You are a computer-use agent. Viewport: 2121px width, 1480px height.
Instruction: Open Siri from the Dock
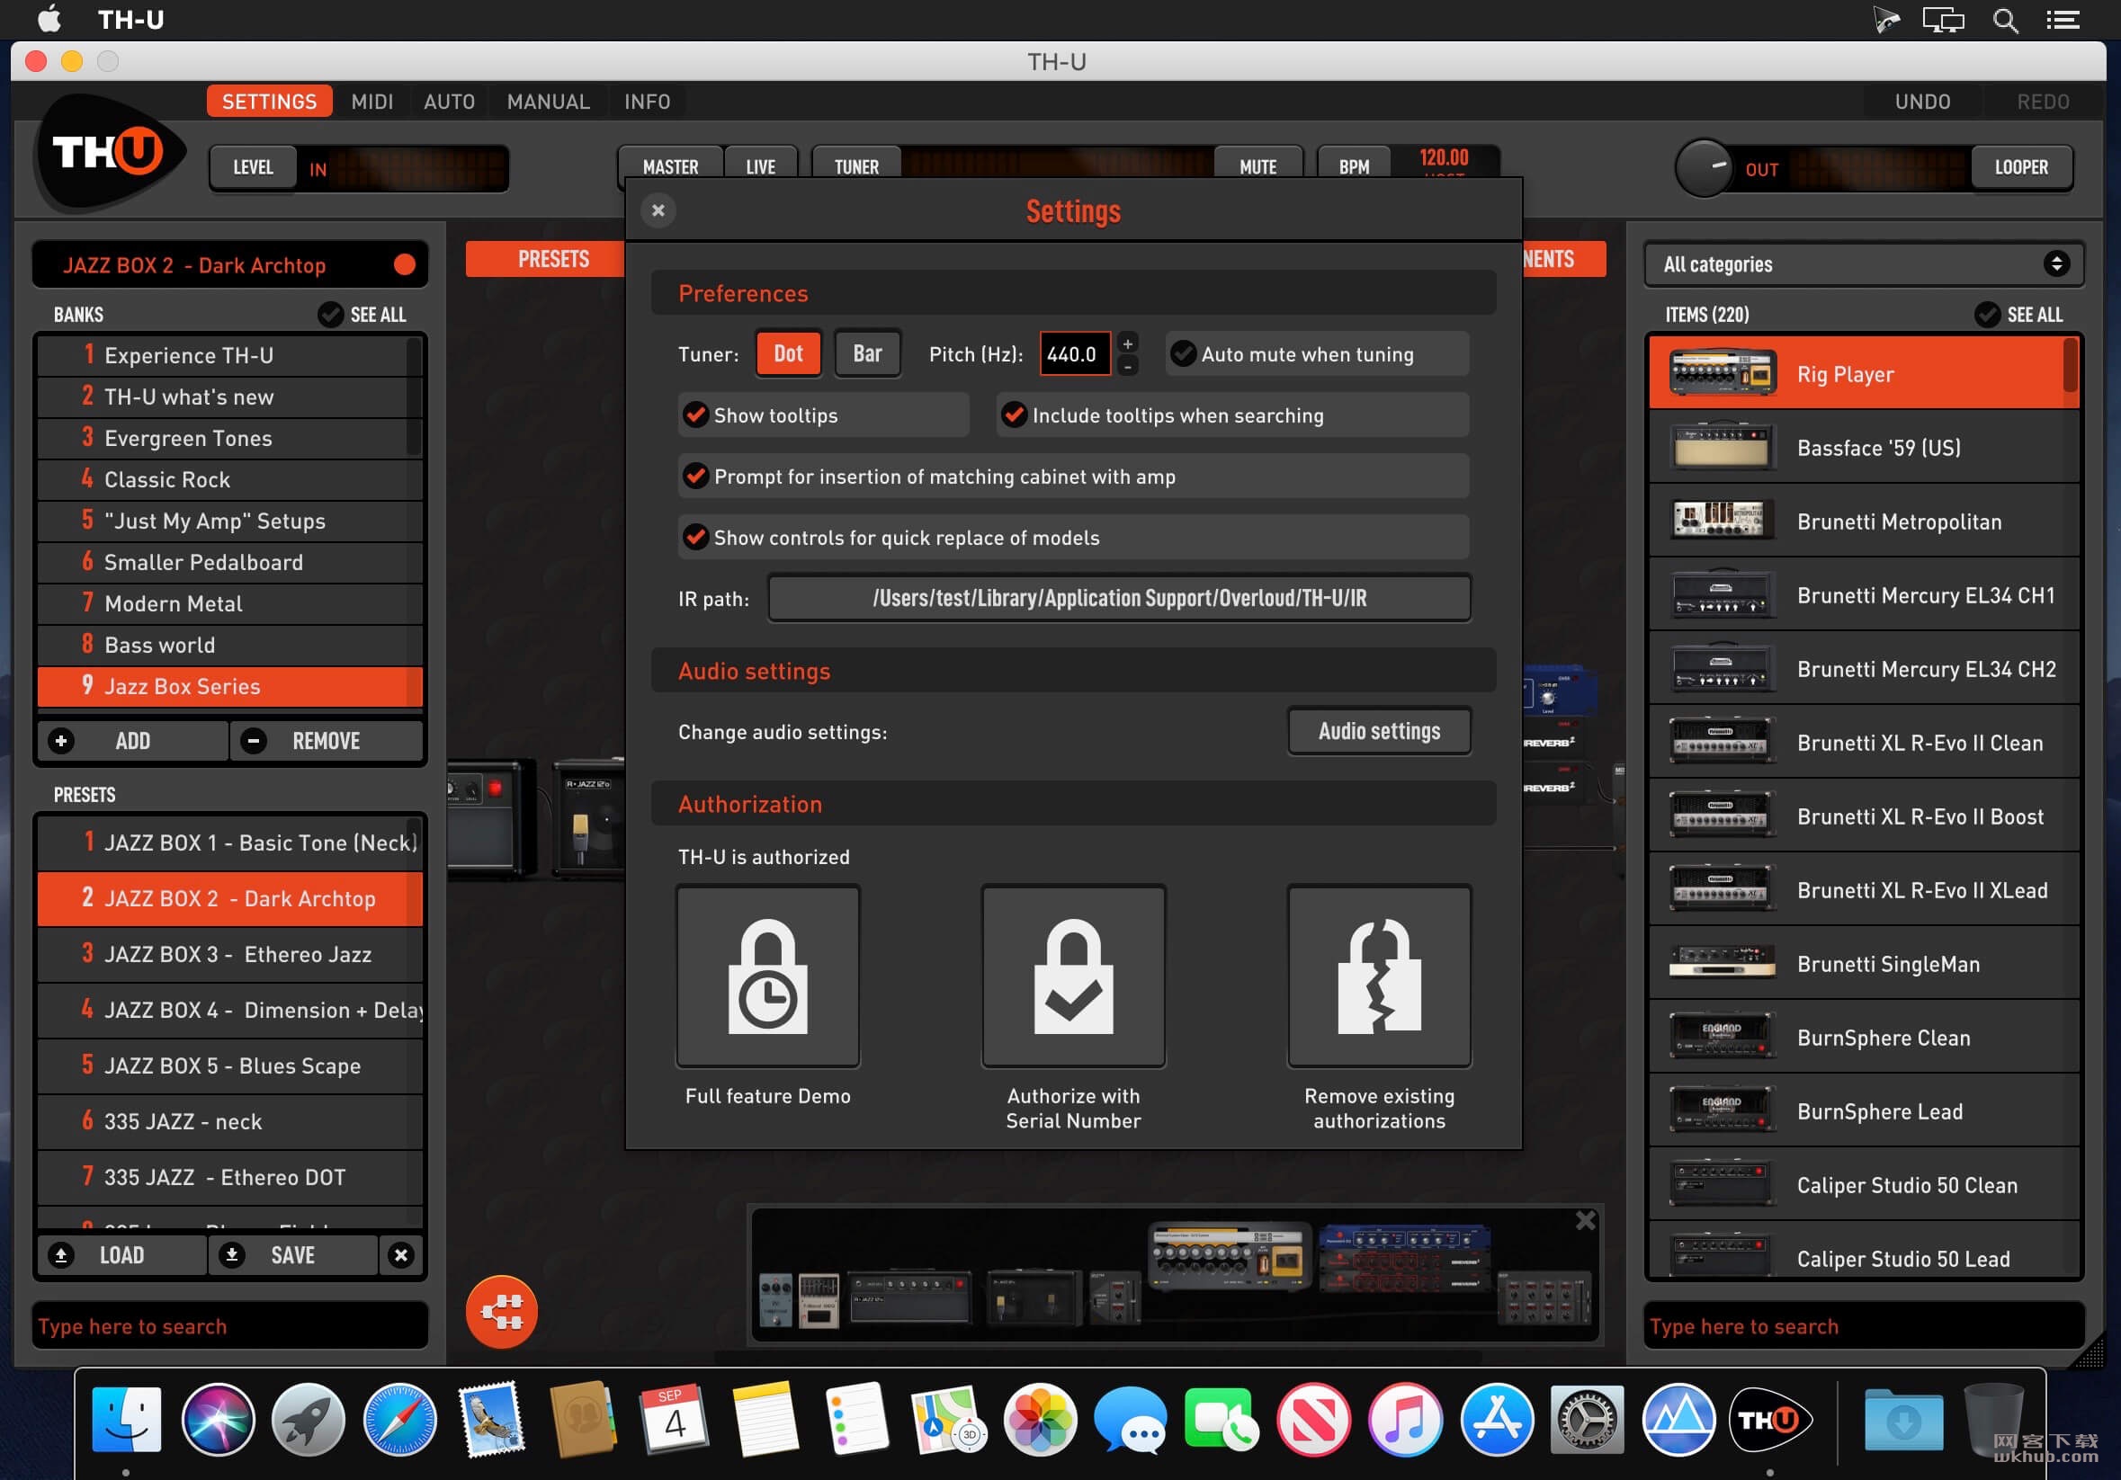click(218, 1419)
